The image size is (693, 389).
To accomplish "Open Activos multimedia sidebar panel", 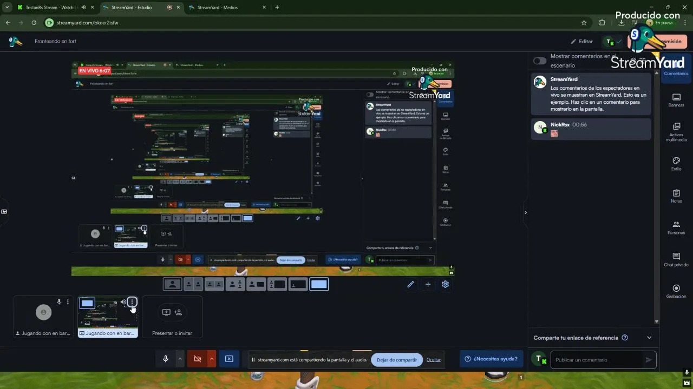I will (676, 132).
